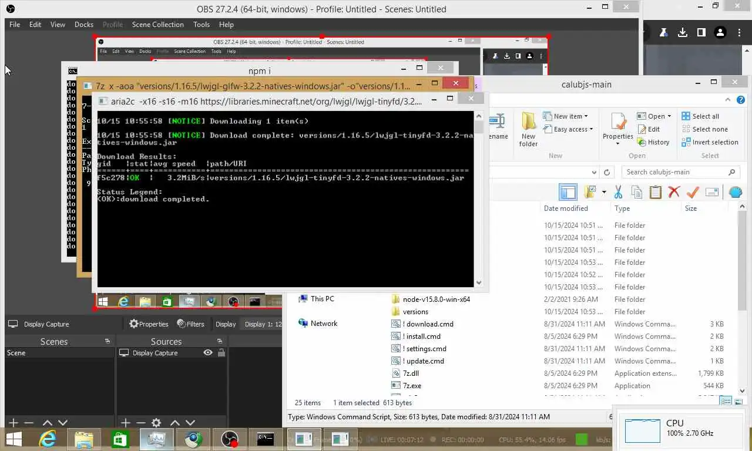Viewport: 752px width, 451px height.
Task: Select the Scene entry in Scenes list
Action: (x=59, y=353)
